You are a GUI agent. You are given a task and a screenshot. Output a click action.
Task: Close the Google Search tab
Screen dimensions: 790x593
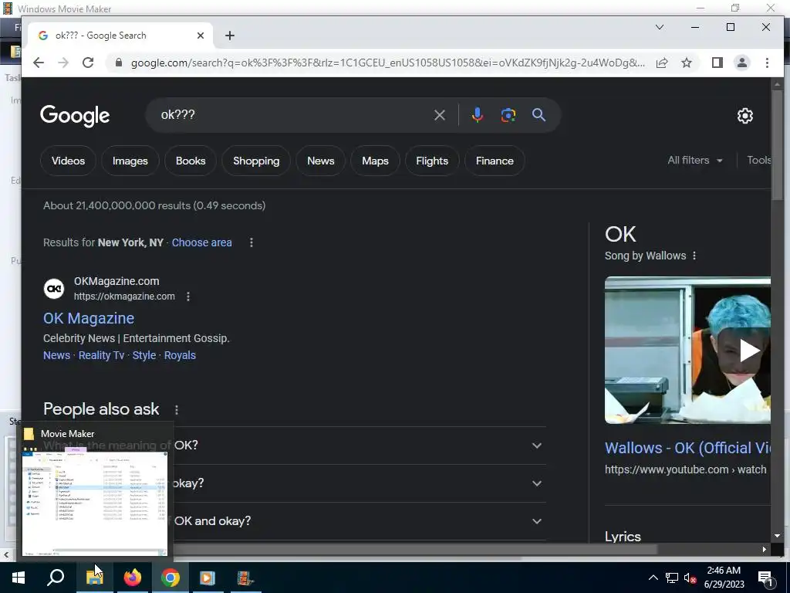tap(200, 36)
